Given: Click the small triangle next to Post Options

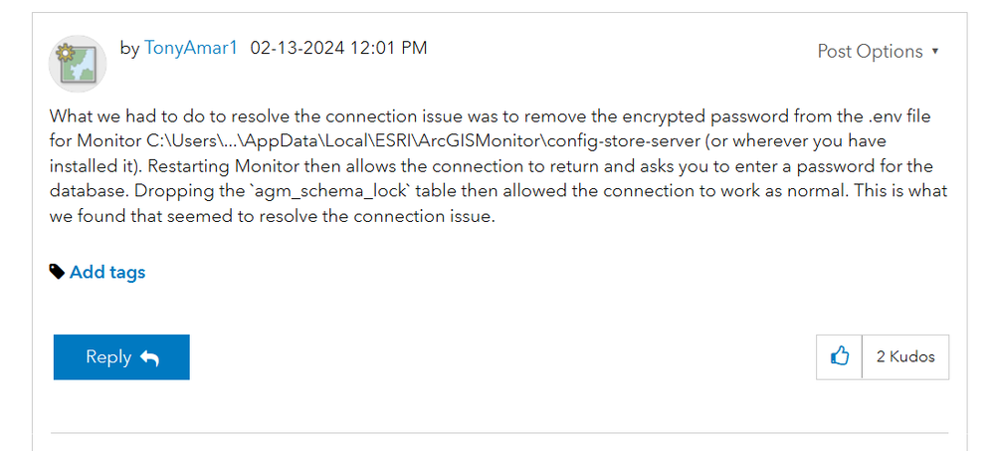Looking at the screenshot, I should tap(935, 51).
